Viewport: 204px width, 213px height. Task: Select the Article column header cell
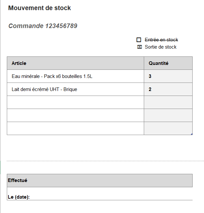[75, 63]
